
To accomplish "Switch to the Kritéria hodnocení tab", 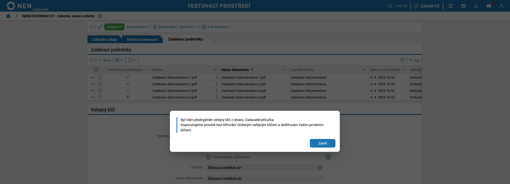I will (x=142, y=39).
